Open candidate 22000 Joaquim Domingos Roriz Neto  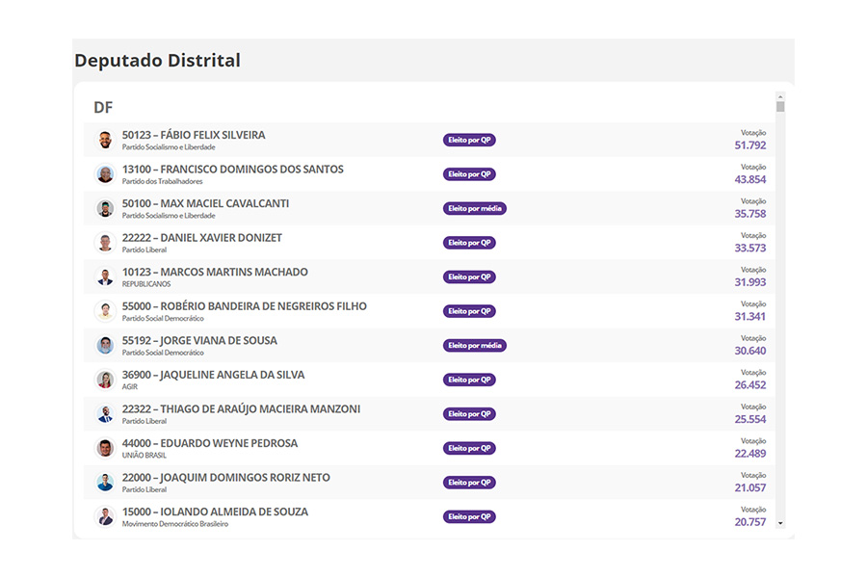click(x=225, y=478)
